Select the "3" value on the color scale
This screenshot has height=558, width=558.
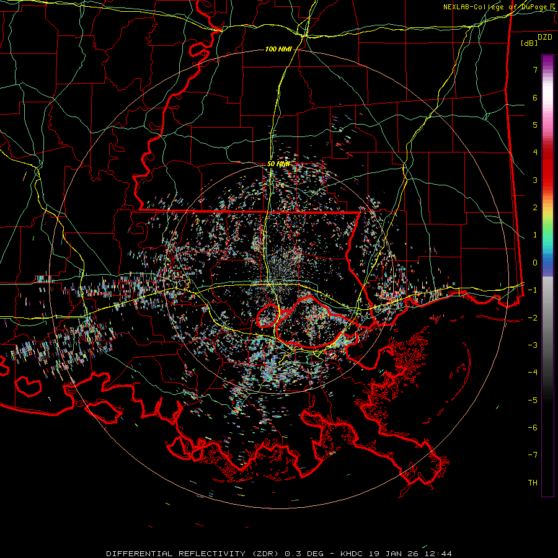pos(535,180)
